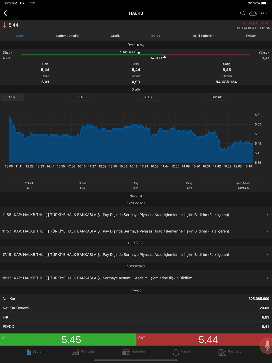
Task: Open 18:12 Sermaye Artırımı news
Action: point(136,278)
